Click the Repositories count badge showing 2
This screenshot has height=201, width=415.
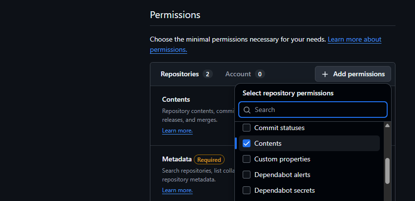(x=207, y=74)
